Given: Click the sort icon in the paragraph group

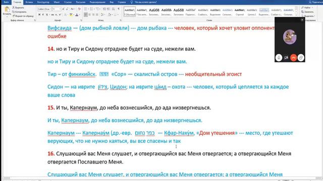Looking at the screenshot, I should [x=114, y=9].
